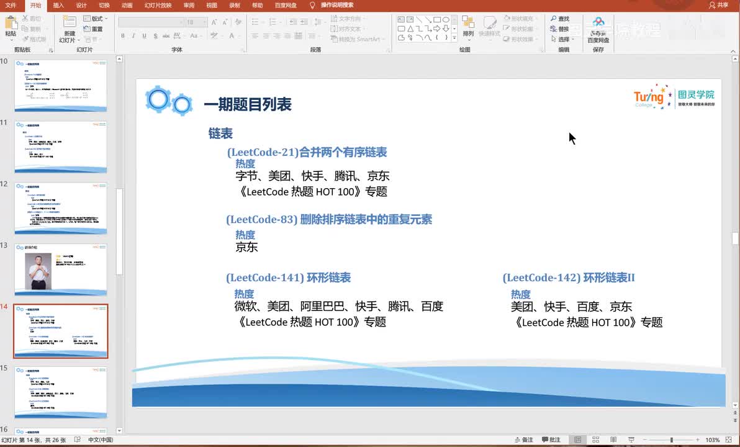Click the New Slide icon
This screenshot has width=740, height=447.
70,22
